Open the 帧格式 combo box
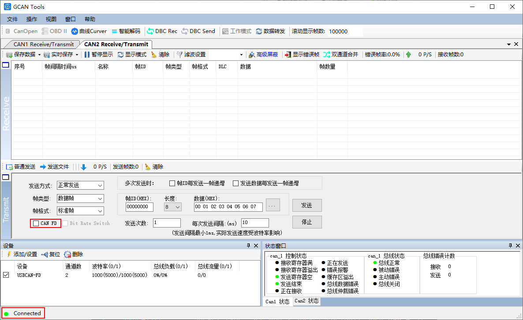Viewport: 523px width, 320px height. point(80,211)
